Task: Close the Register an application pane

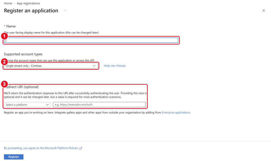Action: pos(264,11)
